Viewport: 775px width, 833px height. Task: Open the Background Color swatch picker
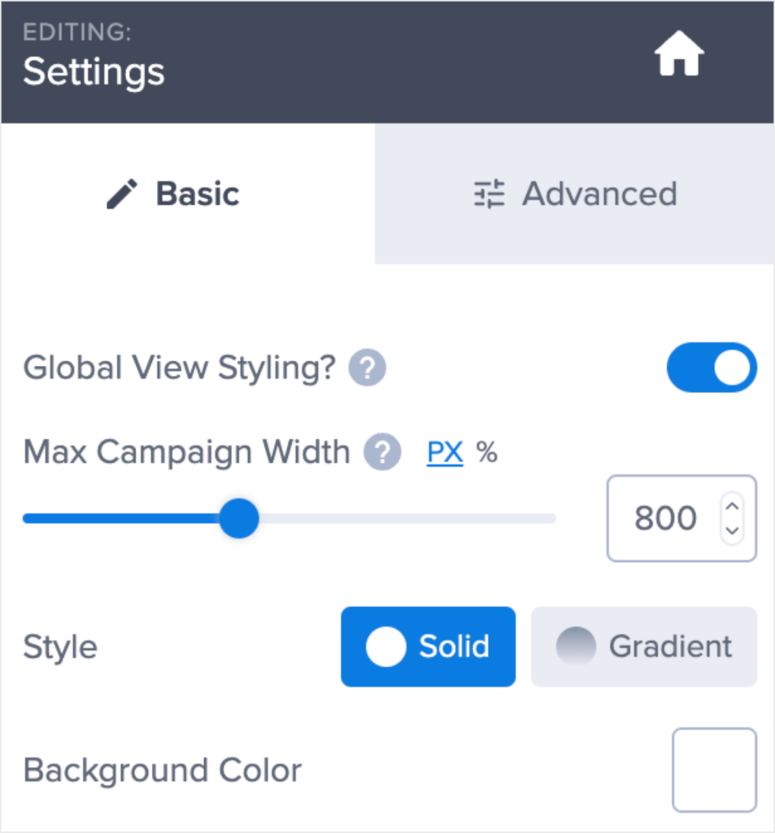[x=713, y=769]
